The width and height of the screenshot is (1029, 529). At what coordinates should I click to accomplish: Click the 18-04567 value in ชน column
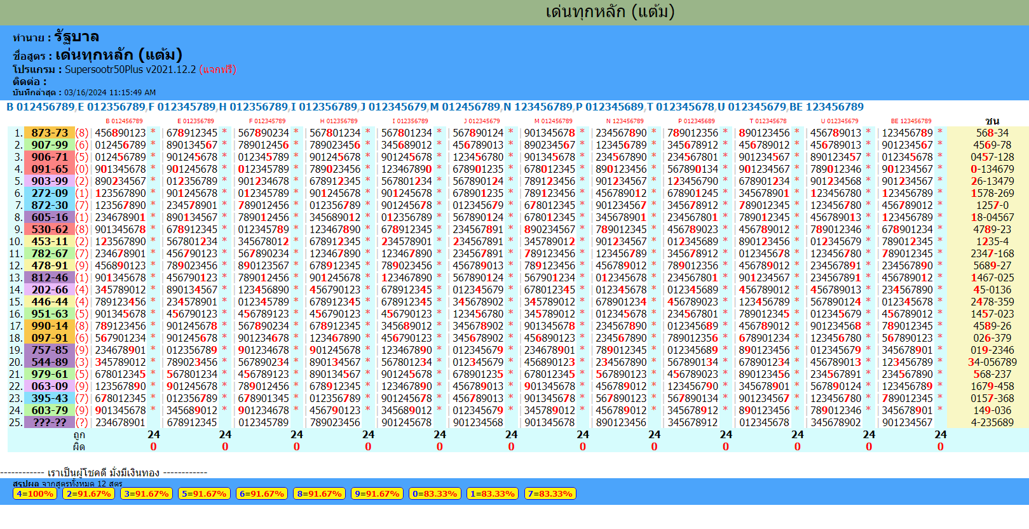point(992,217)
